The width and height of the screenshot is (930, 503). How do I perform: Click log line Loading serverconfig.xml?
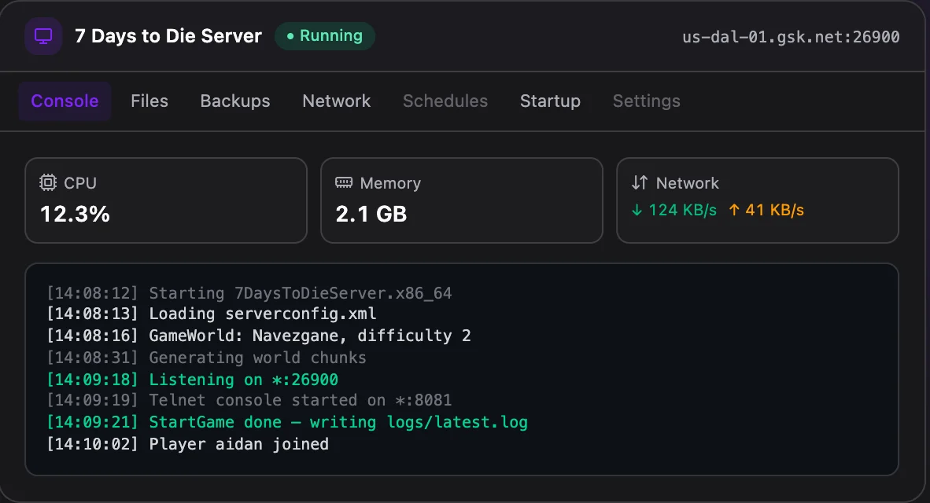pyautogui.click(x=211, y=314)
